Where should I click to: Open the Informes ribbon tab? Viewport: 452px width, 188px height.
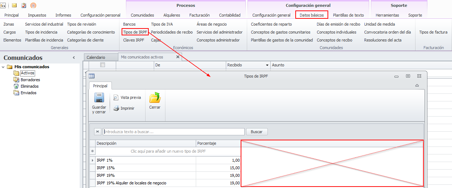63,15
